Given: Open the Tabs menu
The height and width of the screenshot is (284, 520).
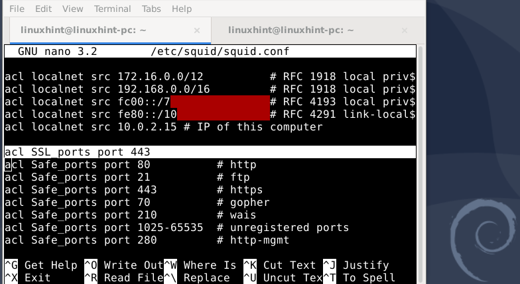Looking at the screenshot, I should (x=153, y=9).
